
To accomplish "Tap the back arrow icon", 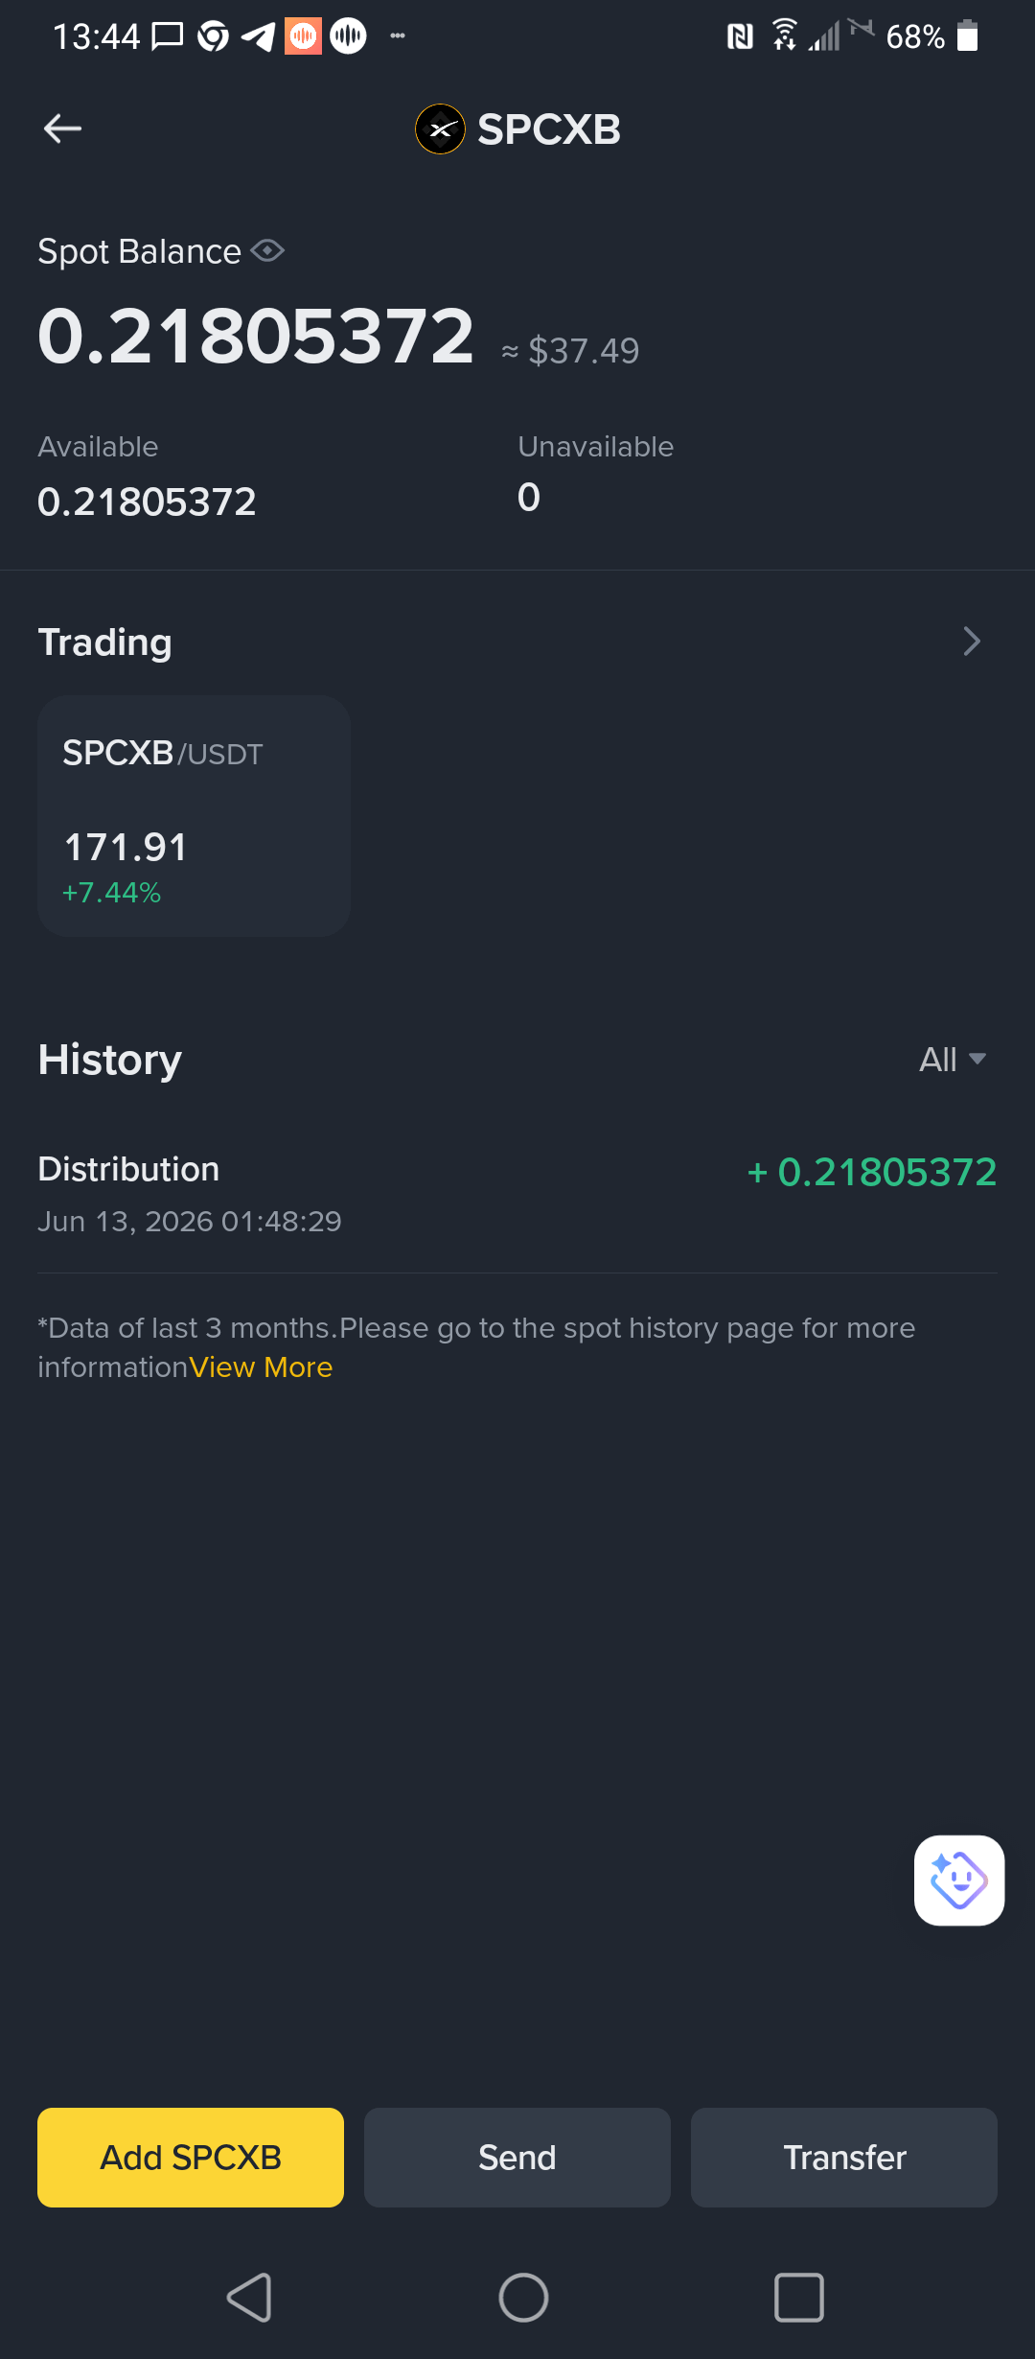I will pos(62,128).
